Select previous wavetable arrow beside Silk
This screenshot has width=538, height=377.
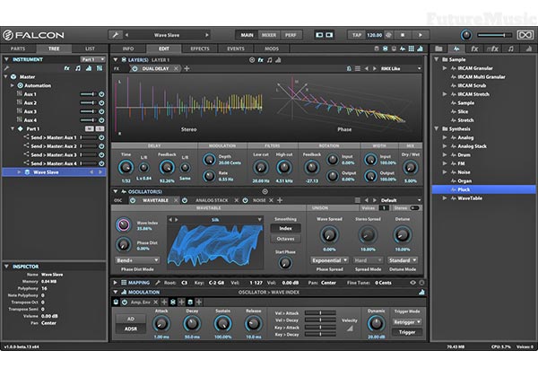[170, 219]
